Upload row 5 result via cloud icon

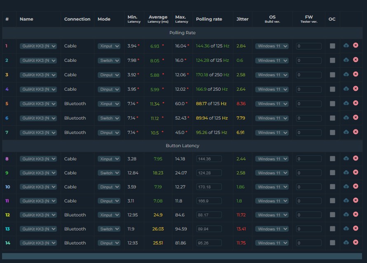pos(346,103)
